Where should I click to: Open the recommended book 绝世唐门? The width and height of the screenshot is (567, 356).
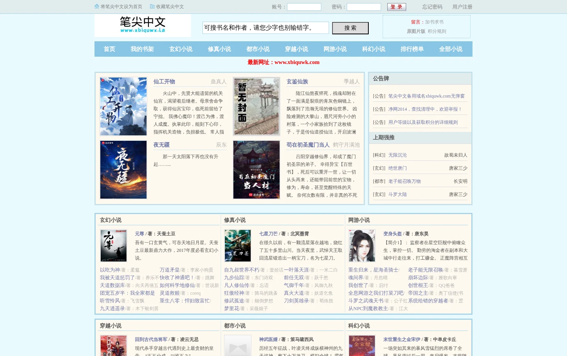[x=398, y=168]
